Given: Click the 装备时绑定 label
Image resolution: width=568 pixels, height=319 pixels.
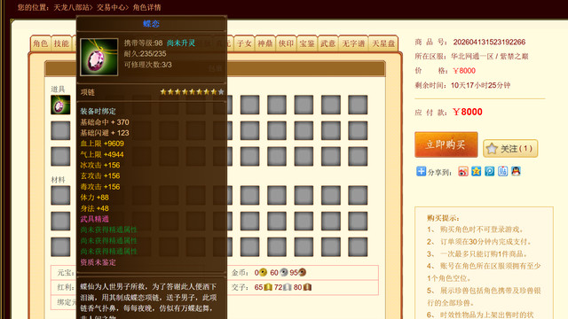Looking at the screenshot, I should [98, 111].
